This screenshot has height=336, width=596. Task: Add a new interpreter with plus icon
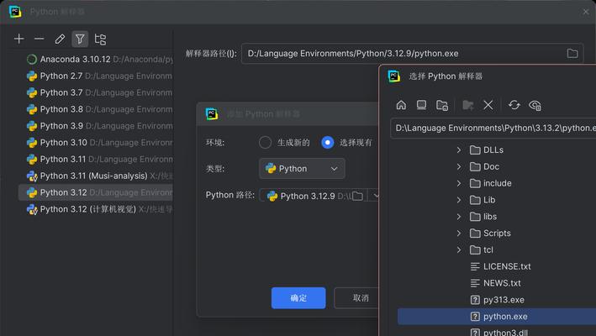tap(19, 39)
